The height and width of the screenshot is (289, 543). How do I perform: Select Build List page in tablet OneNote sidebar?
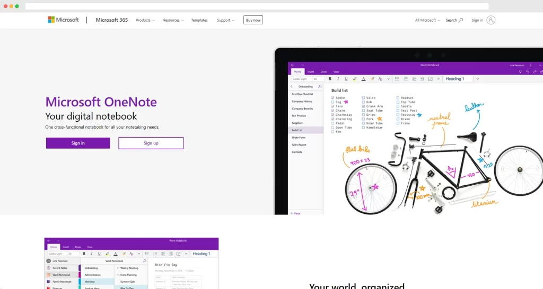(306, 130)
